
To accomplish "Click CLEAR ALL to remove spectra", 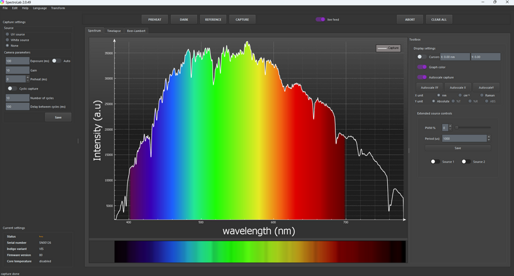I will coord(439,20).
